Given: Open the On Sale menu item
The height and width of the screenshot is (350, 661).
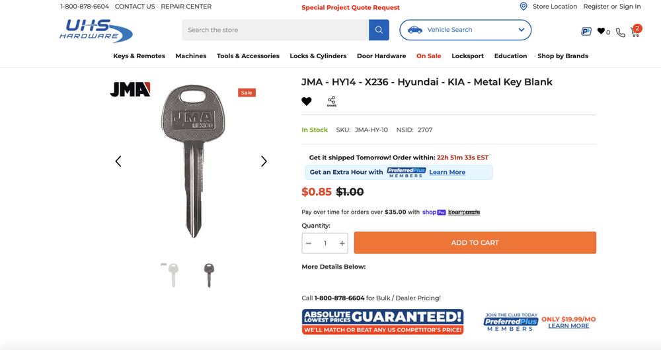Looking at the screenshot, I should (429, 56).
